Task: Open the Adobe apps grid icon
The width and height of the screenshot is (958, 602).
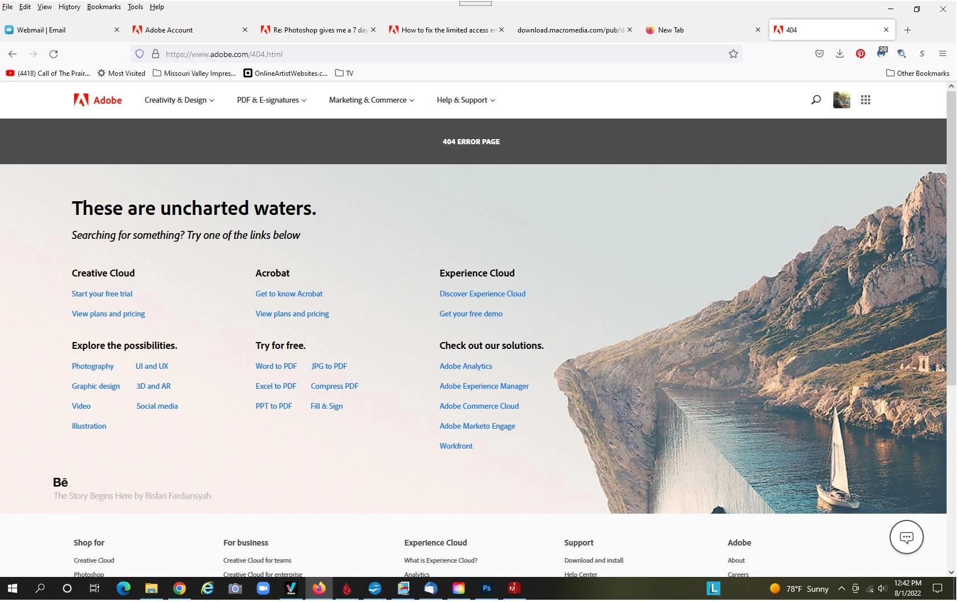Action: pyautogui.click(x=866, y=100)
